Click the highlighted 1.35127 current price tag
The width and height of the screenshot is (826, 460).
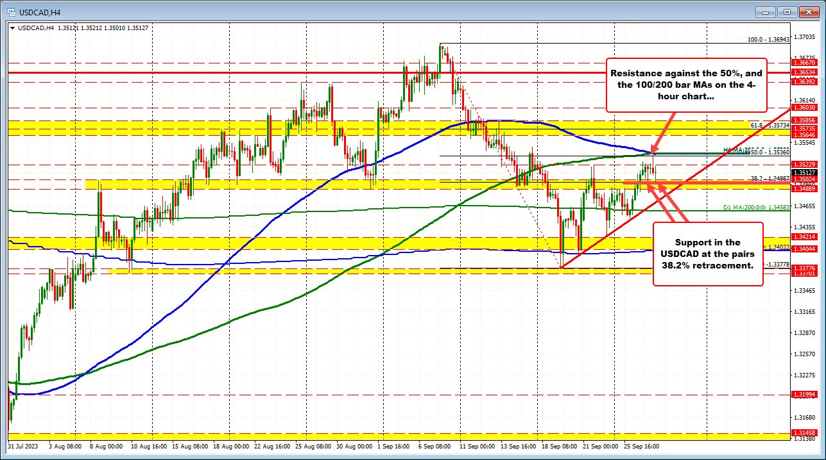point(805,172)
